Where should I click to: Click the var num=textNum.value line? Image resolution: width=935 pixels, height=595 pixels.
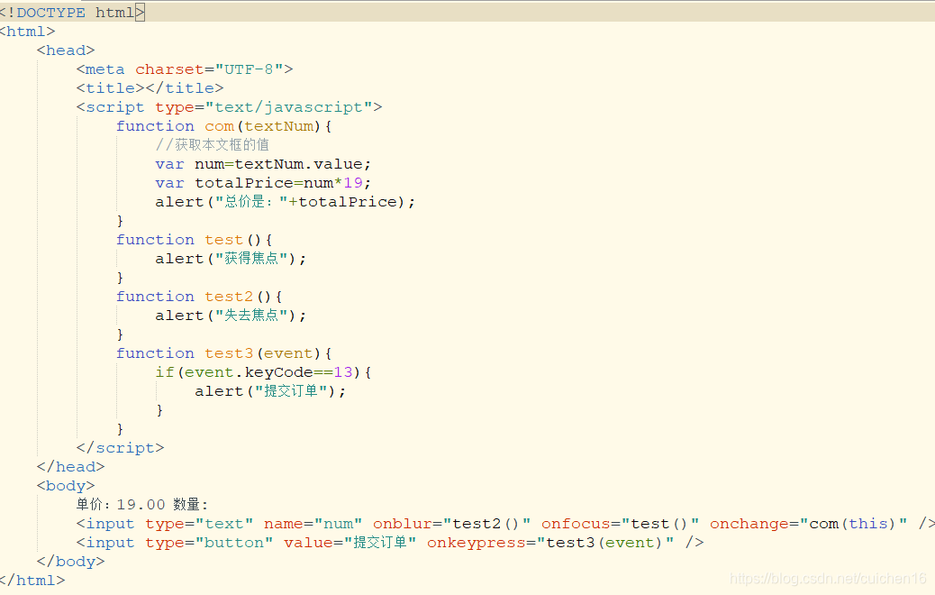tap(264, 164)
